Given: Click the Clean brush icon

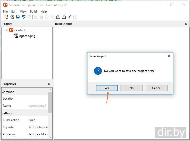Looking at the screenshot, I should [69, 17].
